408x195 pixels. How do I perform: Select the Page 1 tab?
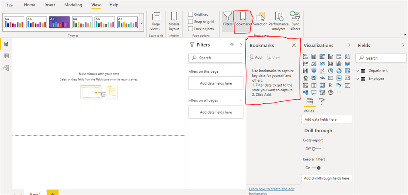pyautogui.click(x=35, y=193)
